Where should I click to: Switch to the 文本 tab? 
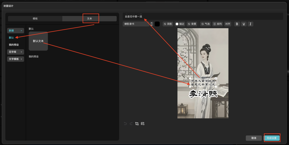[90, 19]
